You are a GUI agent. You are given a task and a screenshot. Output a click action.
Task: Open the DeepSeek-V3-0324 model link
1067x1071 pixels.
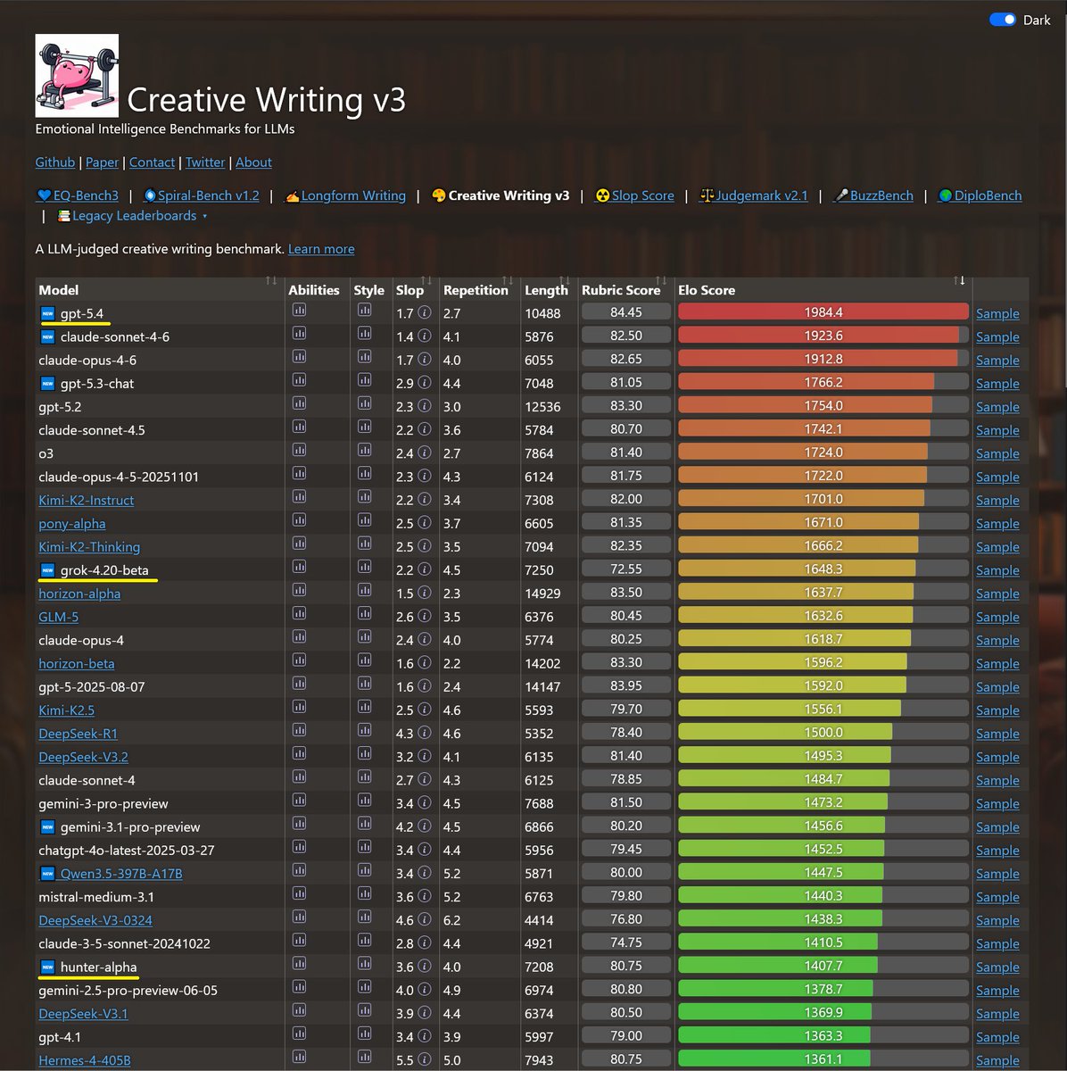[95, 920]
